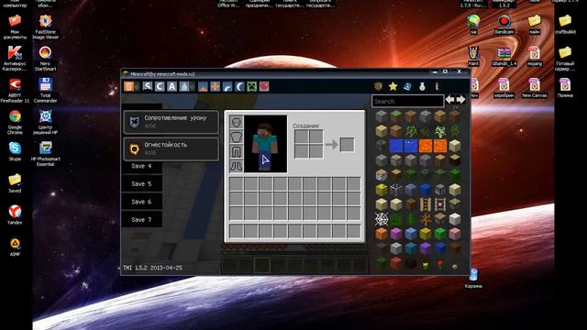Pick the yellow dandelion flower item
Screen dimensions: 587x330
click(x=426, y=265)
